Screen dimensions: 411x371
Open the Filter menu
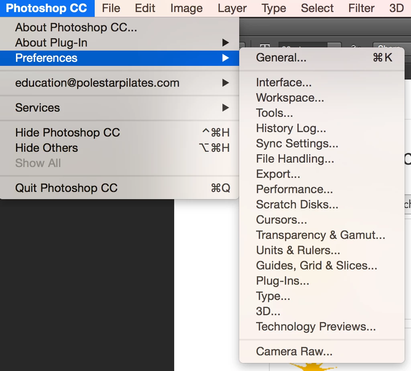pyautogui.click(x=362, y=8)
